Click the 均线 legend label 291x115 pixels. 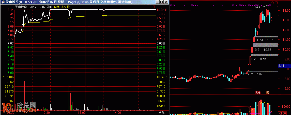coord(56,7)
